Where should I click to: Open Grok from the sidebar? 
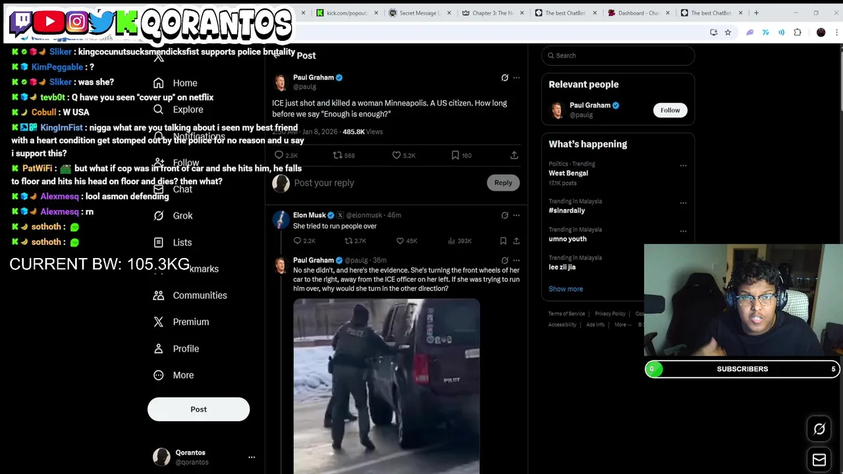point(173,216)
